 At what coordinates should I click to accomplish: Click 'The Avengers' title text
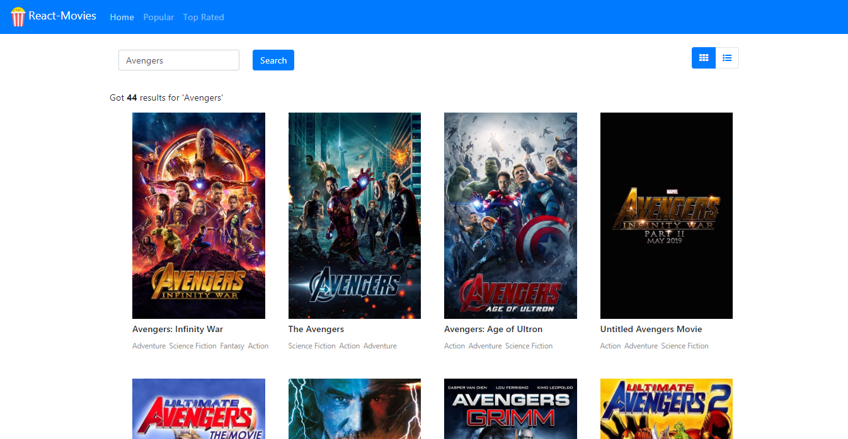(x=316, y=329)
